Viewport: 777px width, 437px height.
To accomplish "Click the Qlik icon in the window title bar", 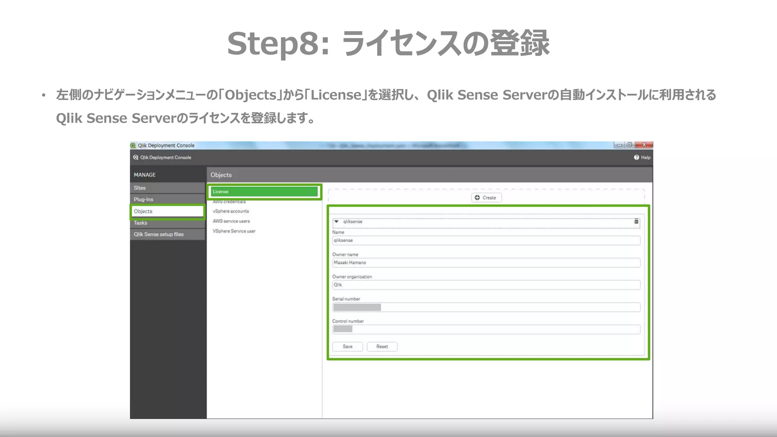I will [133, 145].
